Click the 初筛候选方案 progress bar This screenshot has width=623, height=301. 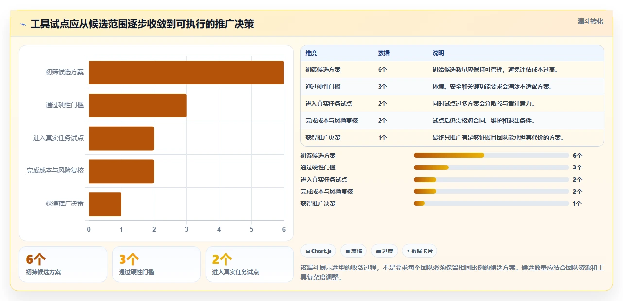click(491, 155)
